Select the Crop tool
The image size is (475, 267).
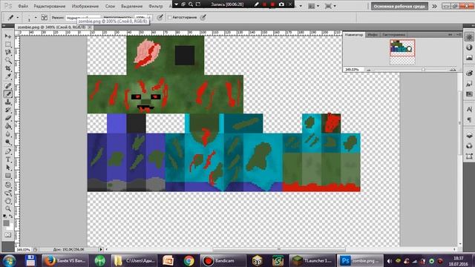click(8, 69)
